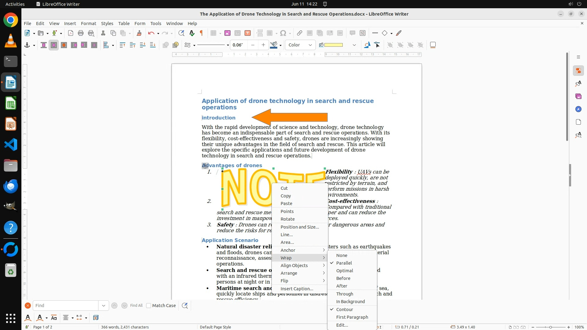Viewport: 587px width, 330px height.
Task: Open the Styles menu
Action: click(107, 23)
